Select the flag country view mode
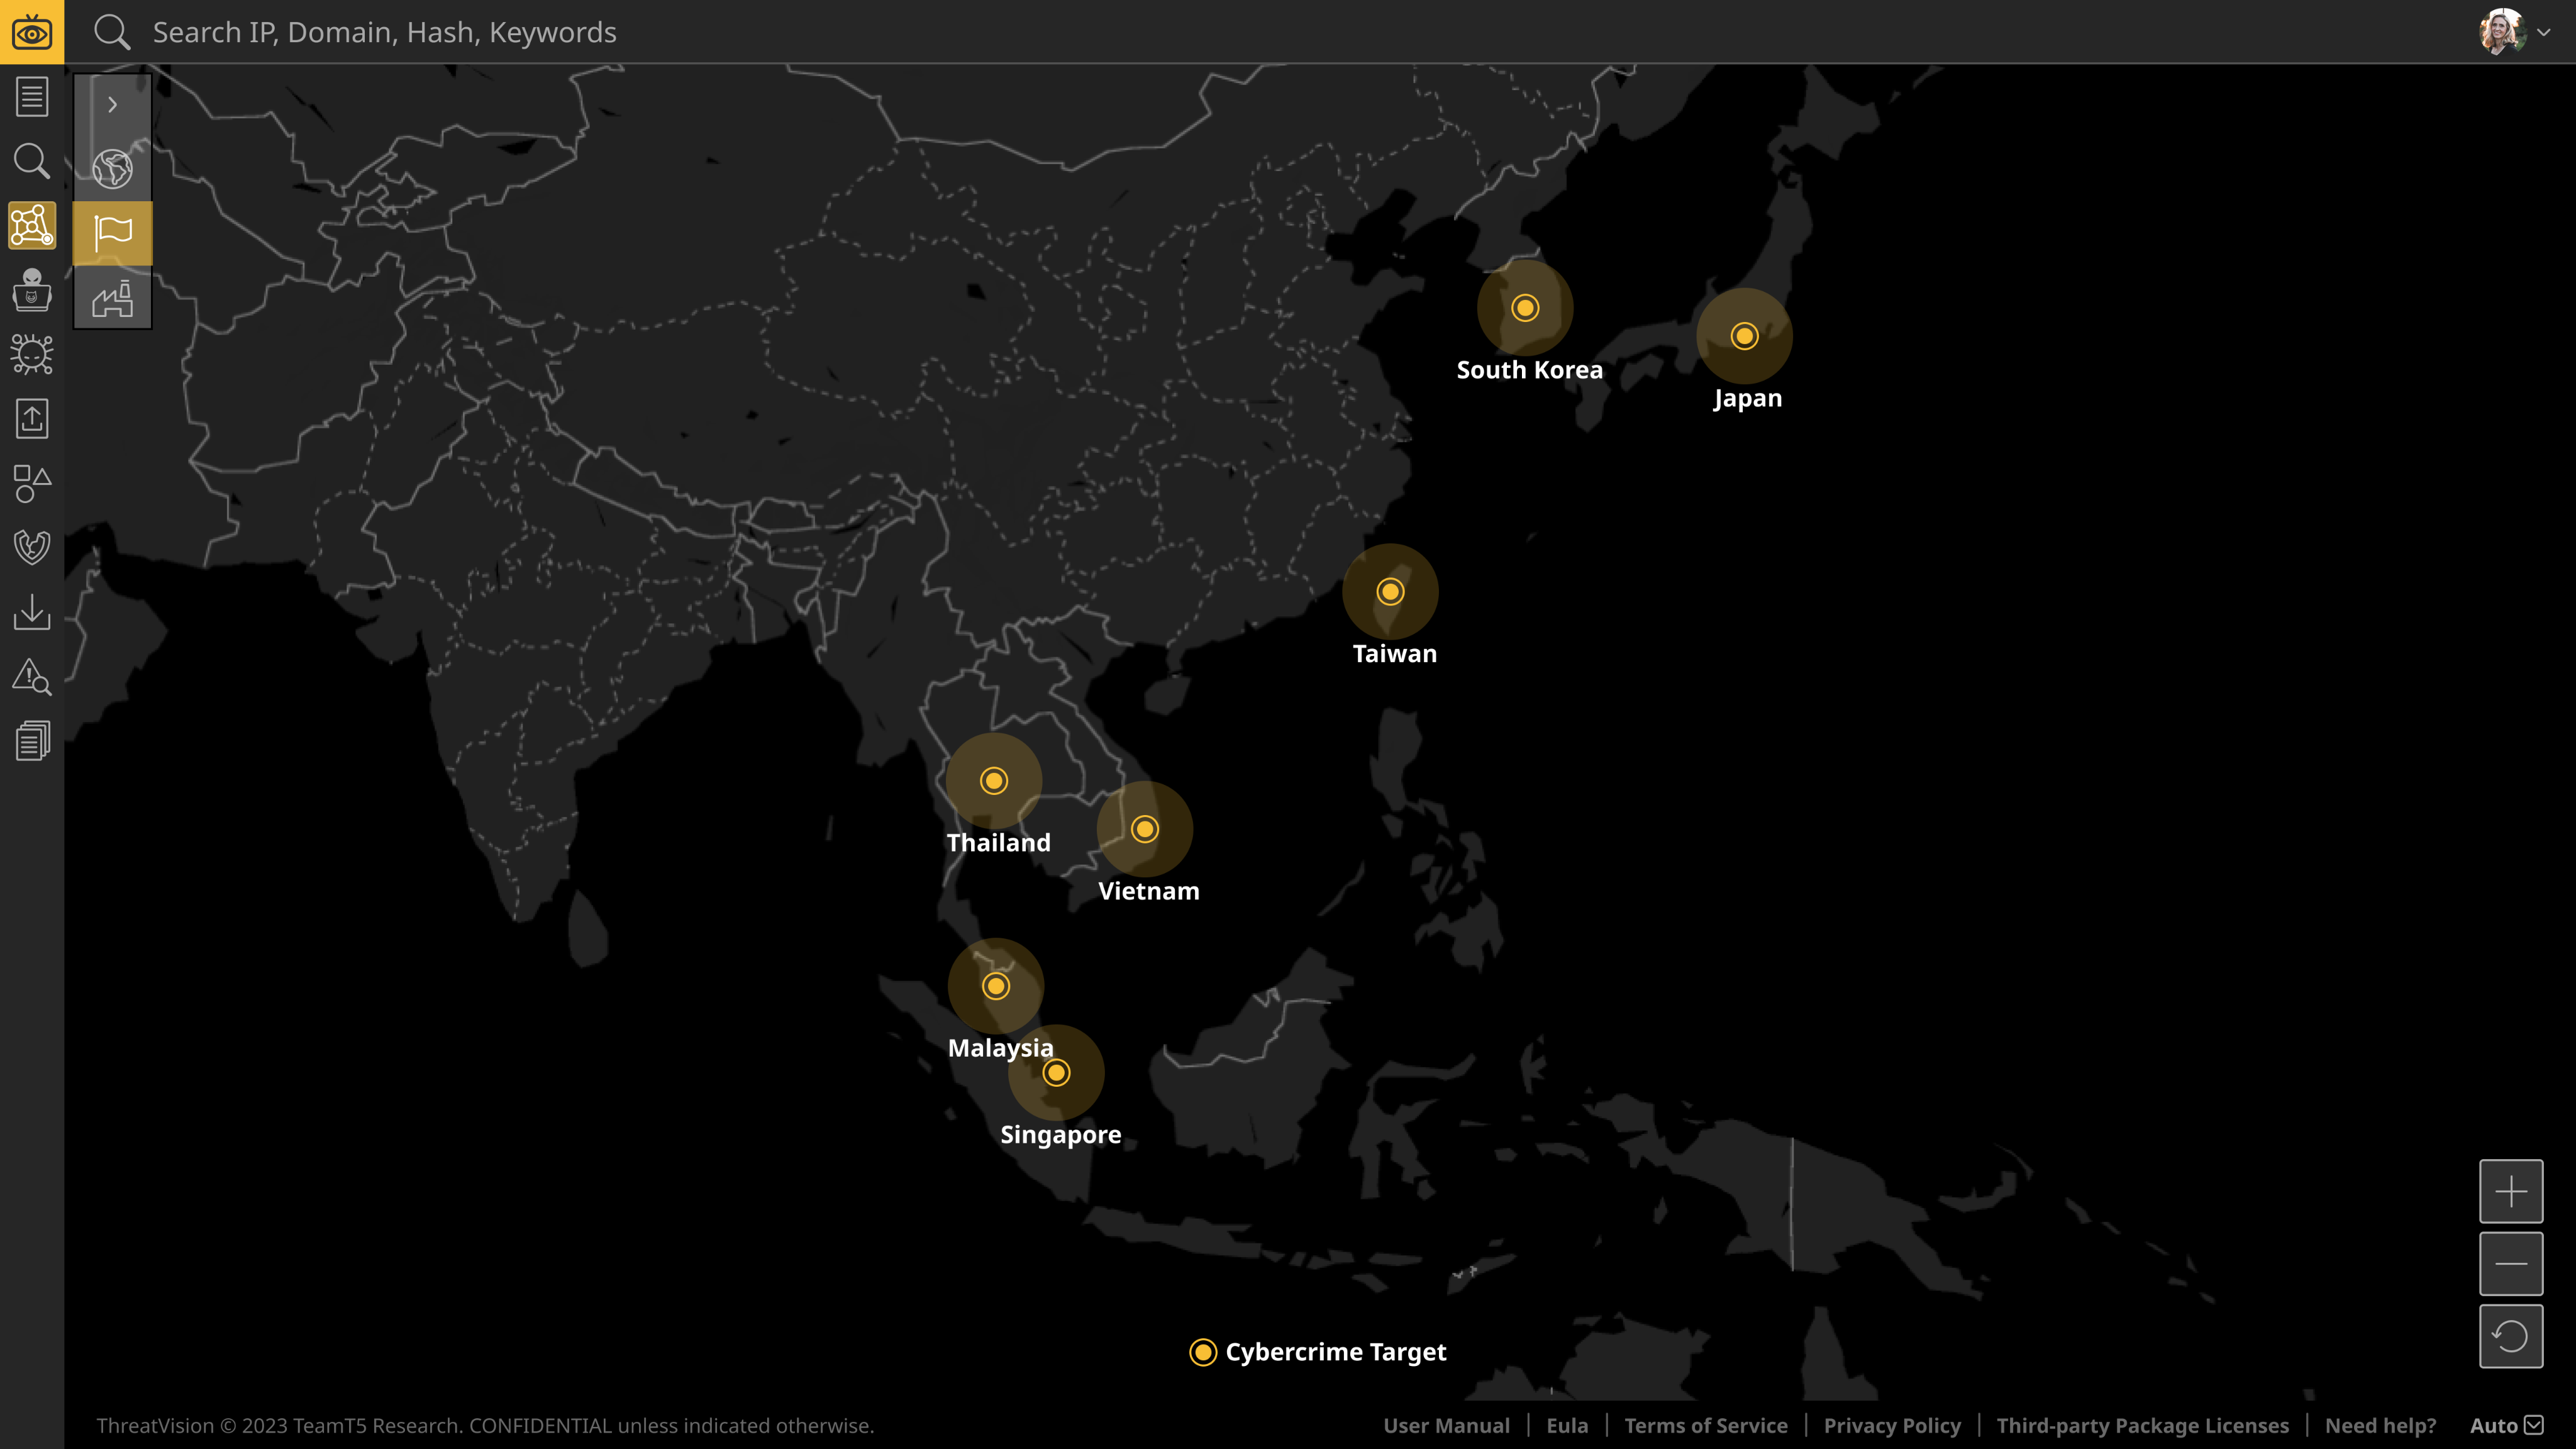The image size is (2576, 1449). tap(112, 233)
